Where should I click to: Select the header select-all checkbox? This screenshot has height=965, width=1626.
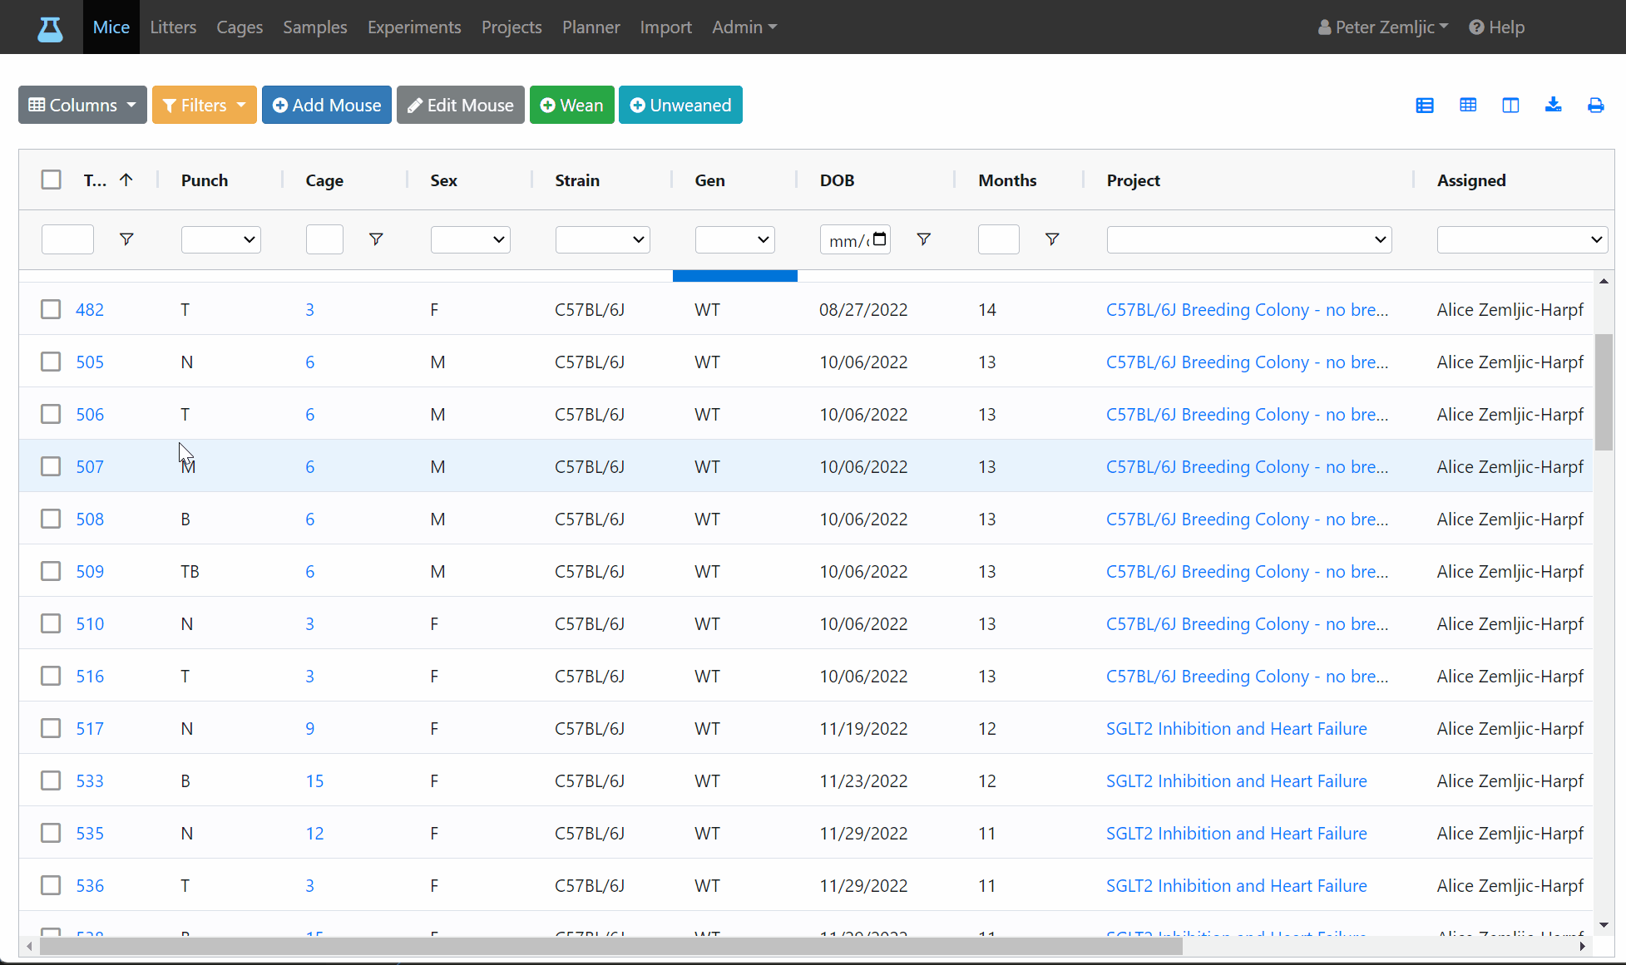(52, 180)
